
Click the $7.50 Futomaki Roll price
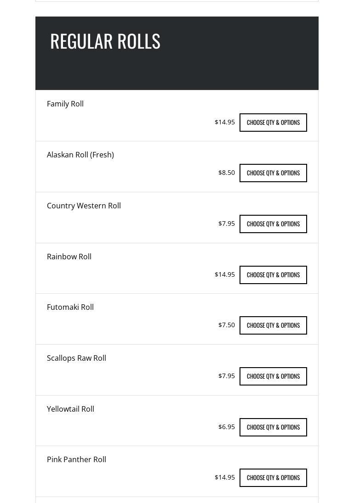tap(227, 325)
